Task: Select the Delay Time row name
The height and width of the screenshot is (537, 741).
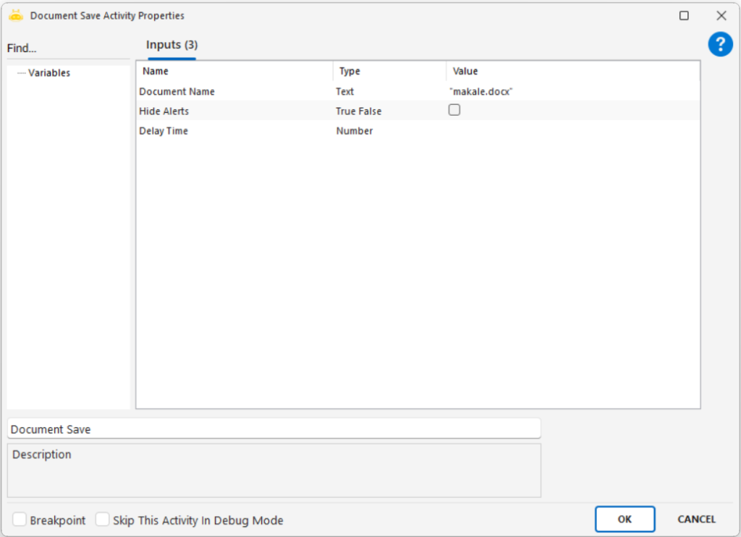Action: tap(164, 131)
